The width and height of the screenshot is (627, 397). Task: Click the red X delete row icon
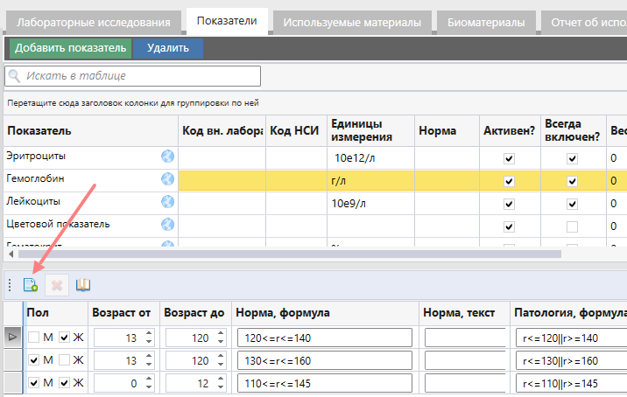coord(57,285)
